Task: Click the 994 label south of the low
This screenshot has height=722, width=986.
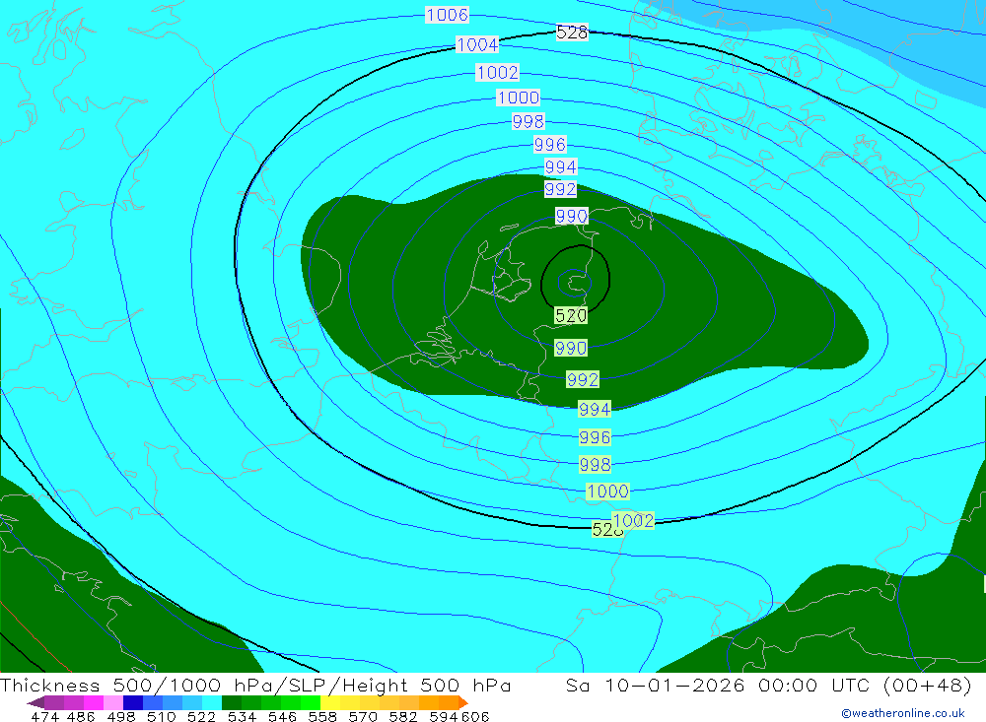Action: [x=595, y=410]
